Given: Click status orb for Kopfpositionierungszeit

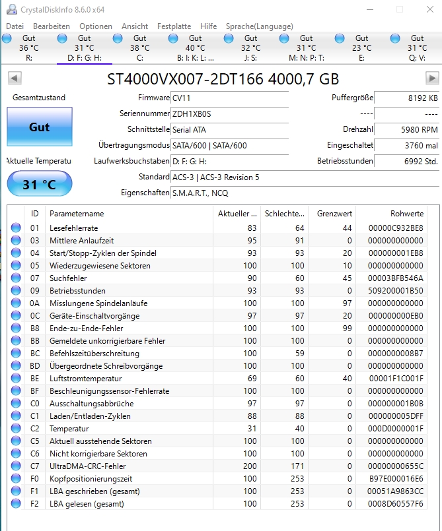Looking at the screenshot, I should point(16,478).
